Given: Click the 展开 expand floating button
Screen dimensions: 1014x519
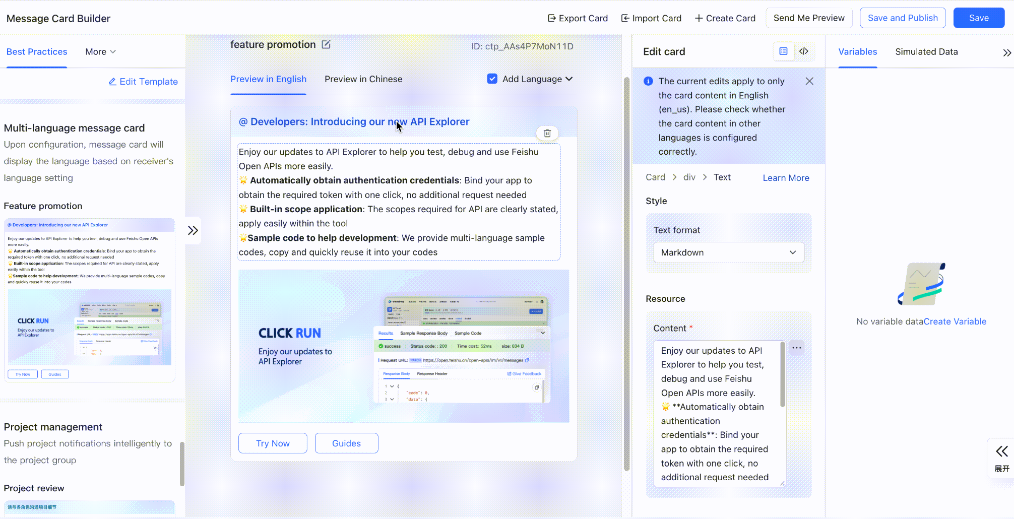Looking at the screenshot, I should (1001, 458).
